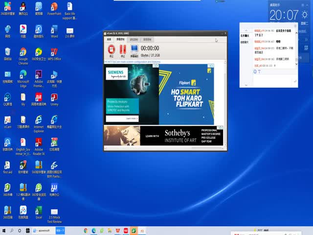
Task: Open Google Chrome desktop shortcut
Action: coord(23,53)
